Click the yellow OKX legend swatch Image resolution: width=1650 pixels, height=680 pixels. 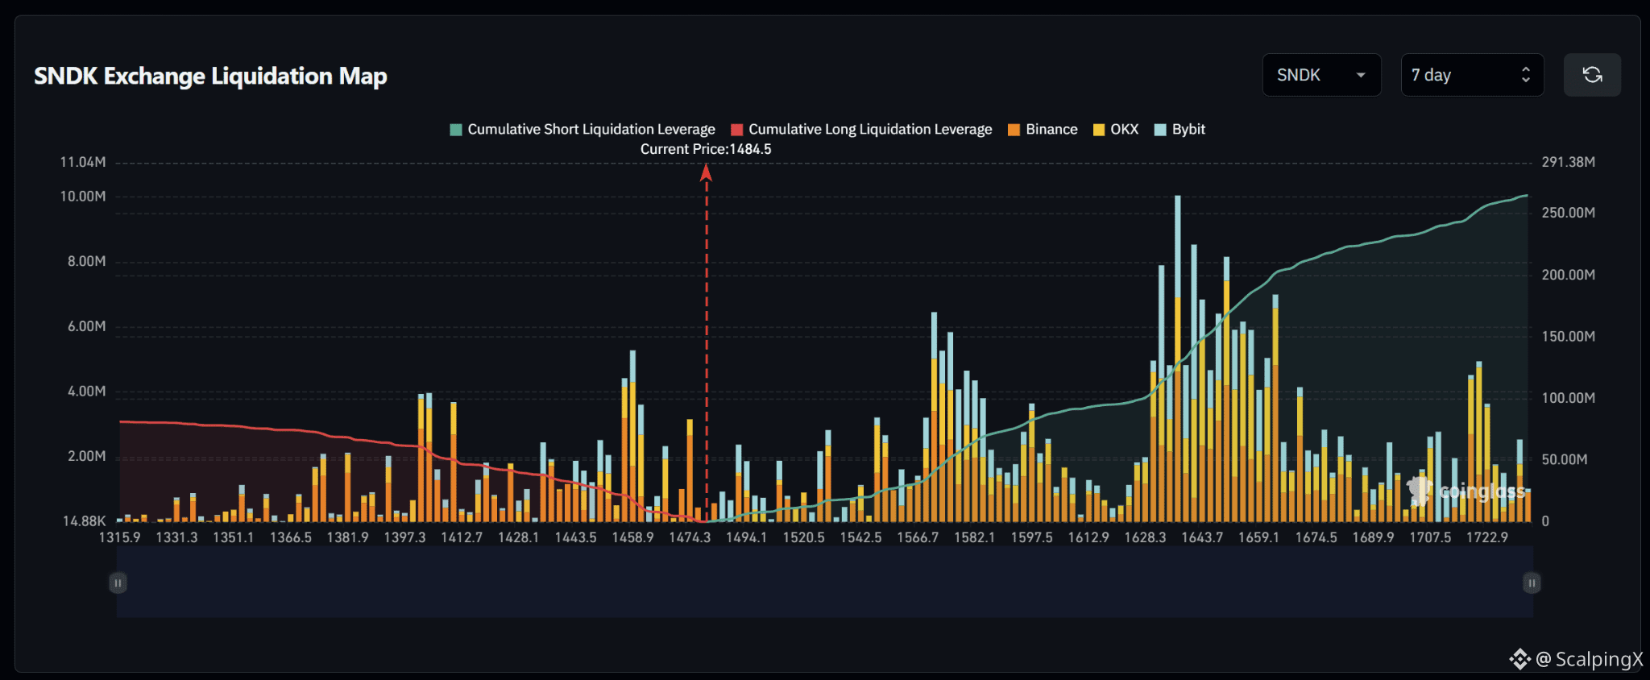pyautogui.click(x=1099, y=130)
